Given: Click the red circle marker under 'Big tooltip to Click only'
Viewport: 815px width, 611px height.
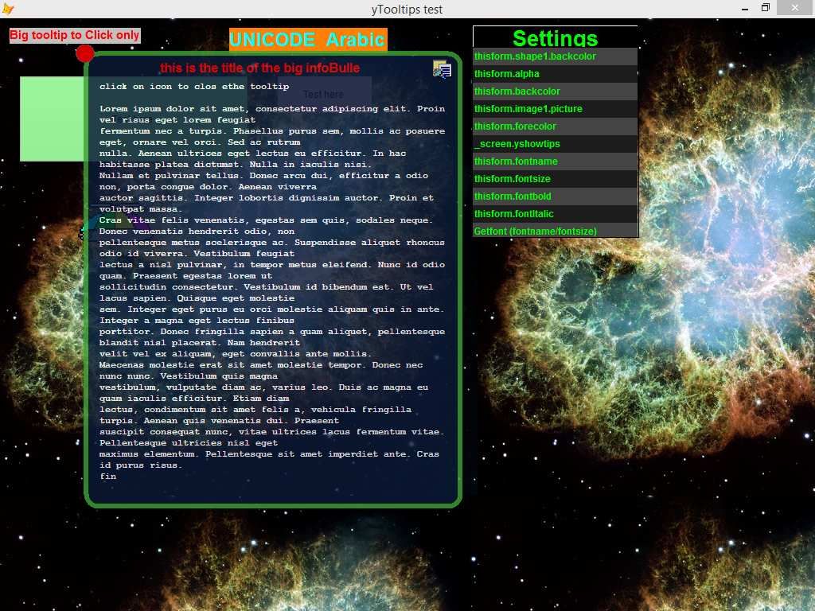Looking at the screenshot, I should (84, 54).
